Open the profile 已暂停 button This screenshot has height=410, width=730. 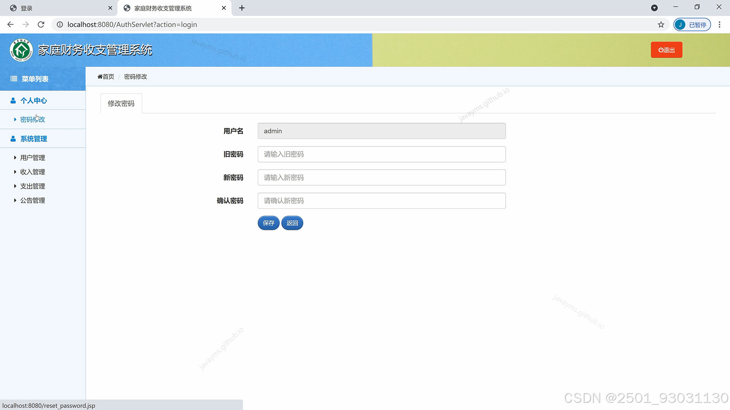click(692, 25)
